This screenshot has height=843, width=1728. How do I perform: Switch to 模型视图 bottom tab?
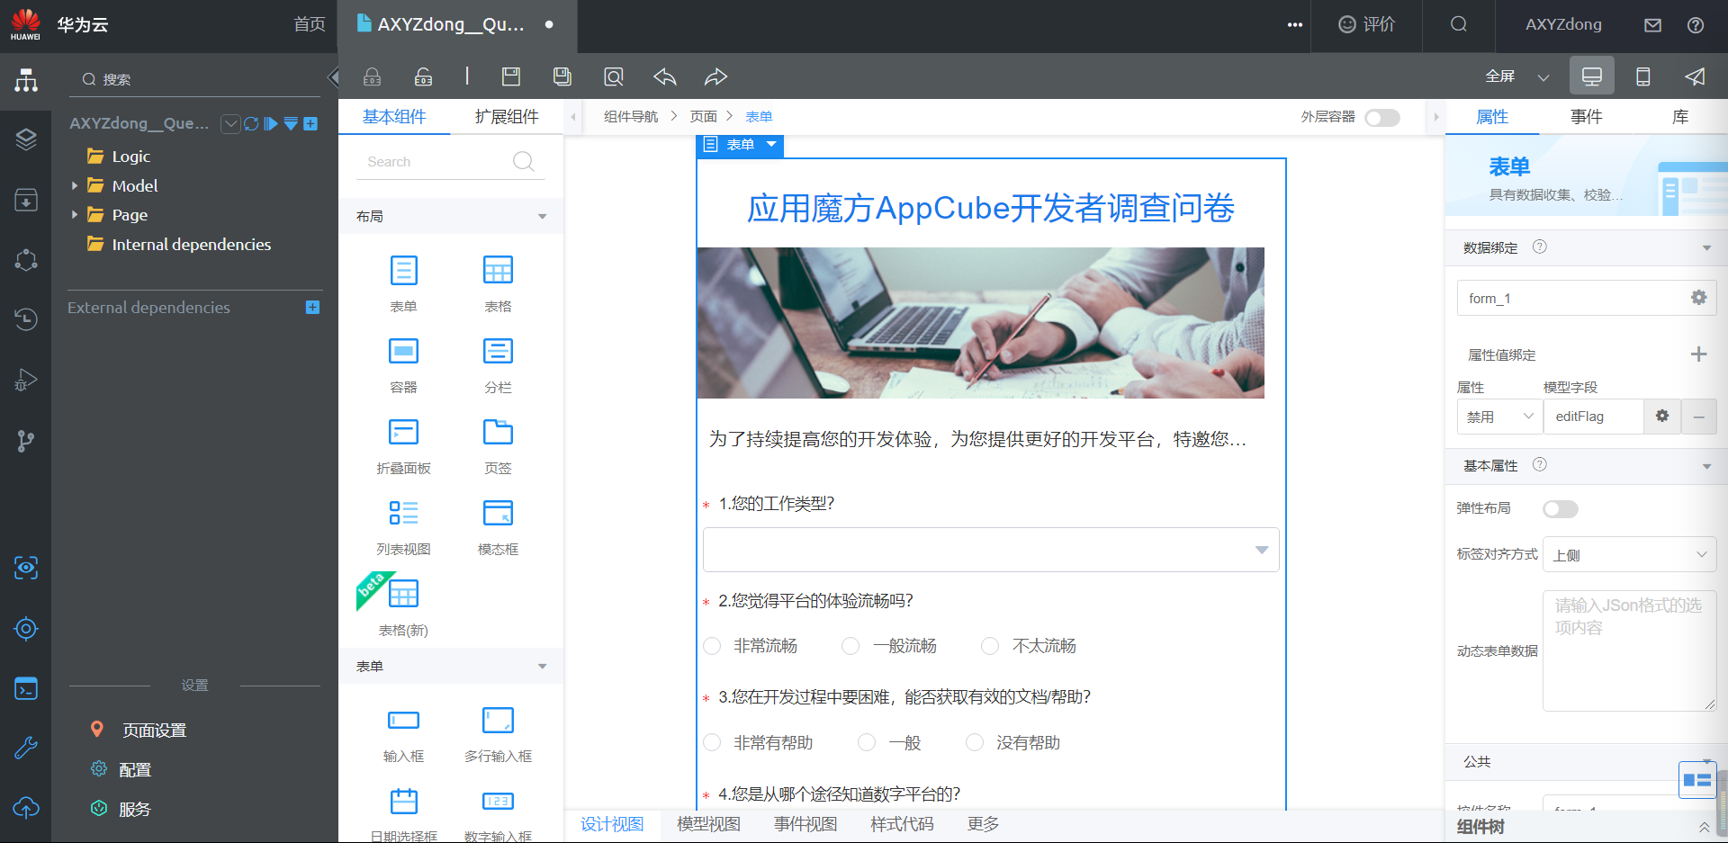pyautogui.click(x=708, y=824)
